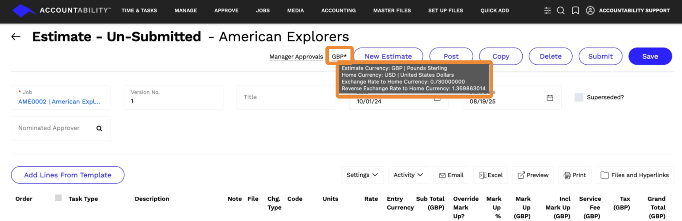Open the Time & Tasks menu

coord(139,10)
